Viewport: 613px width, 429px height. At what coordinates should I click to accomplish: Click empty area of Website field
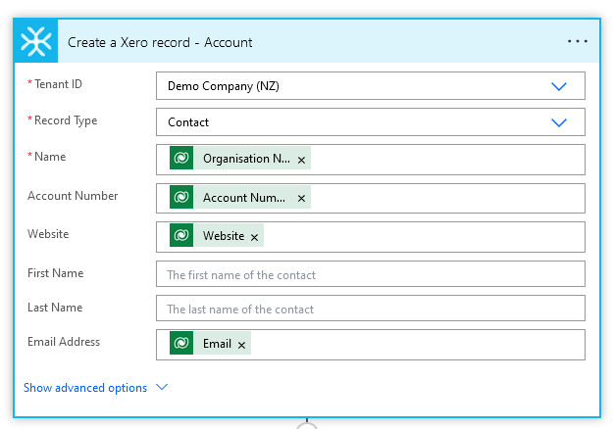click(424, 237)
